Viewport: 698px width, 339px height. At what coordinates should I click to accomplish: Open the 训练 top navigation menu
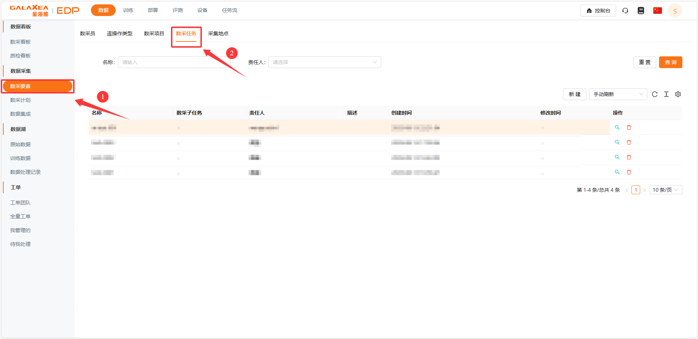[x=128, y=10]
